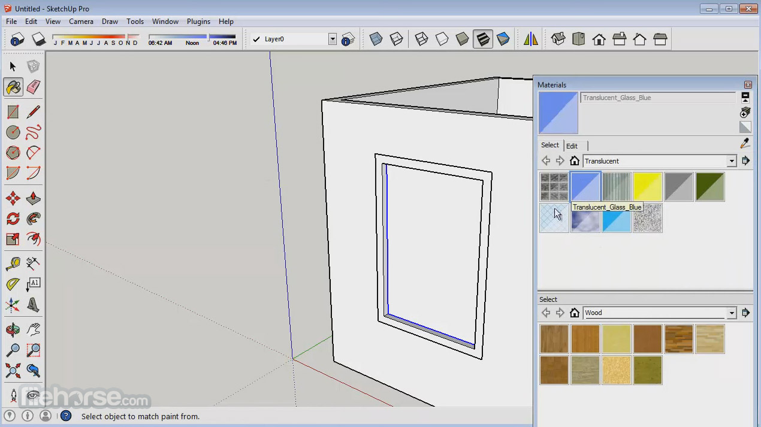Select the Scale tool
The height and width of the screenshot is (427, 761).
(x=13, y=240)
